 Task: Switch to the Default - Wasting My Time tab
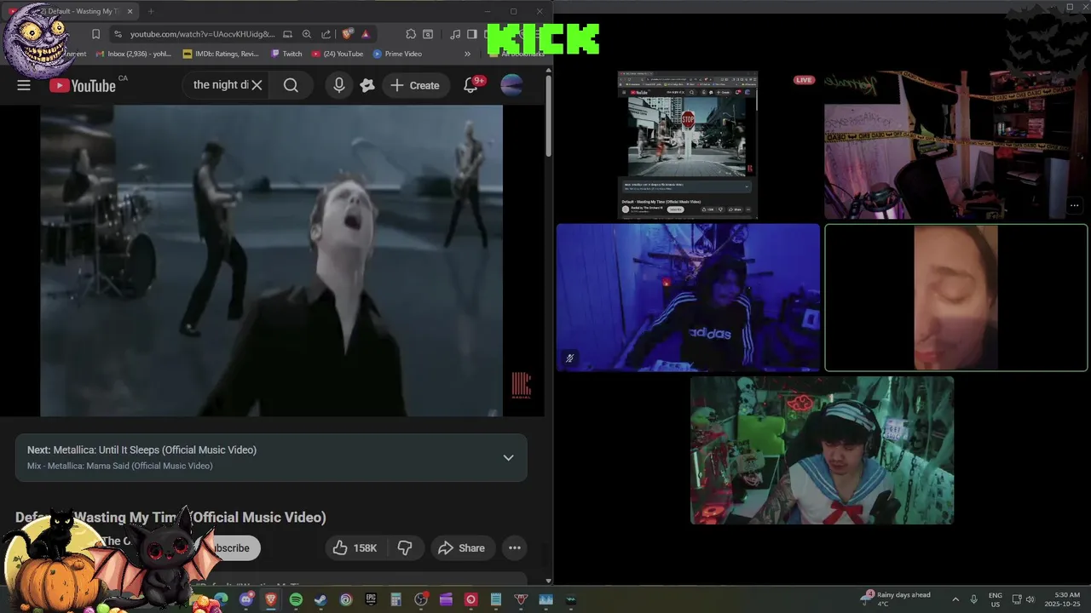pos(70,11)
